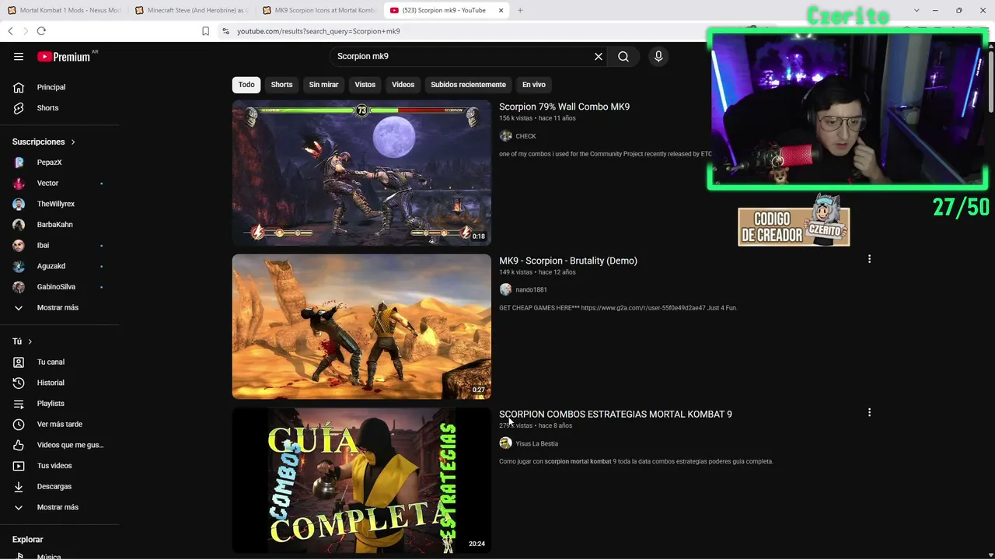Close the Scorpion mk9 YouTube tab
The width and height of the screenshot is (995, 560).
501,10
